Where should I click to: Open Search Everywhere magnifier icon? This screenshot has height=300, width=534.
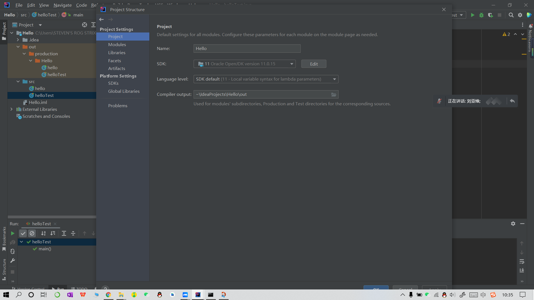[x=511, y=15]
